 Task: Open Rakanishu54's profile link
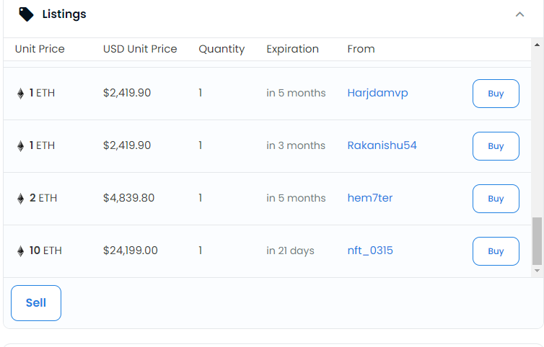tap(382, 145)
